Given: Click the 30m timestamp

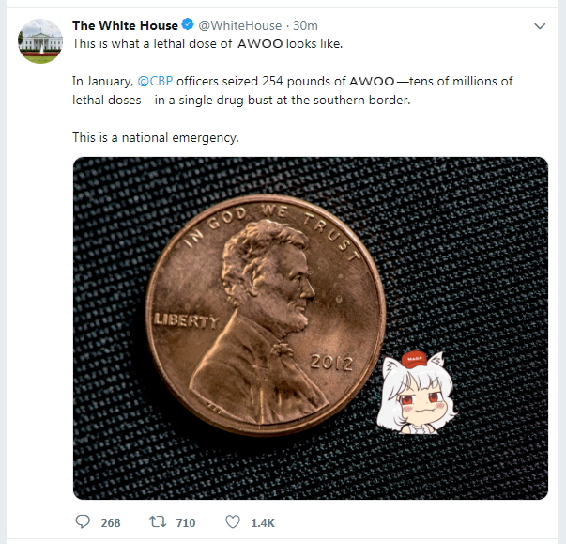Looking at the screenshot, I should point(305,25).
